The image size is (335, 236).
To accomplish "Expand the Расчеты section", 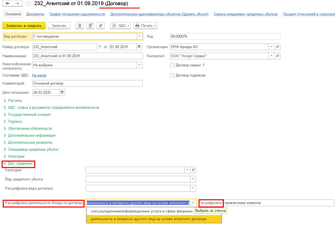I will 15,100.
